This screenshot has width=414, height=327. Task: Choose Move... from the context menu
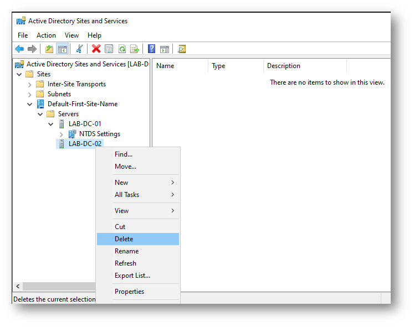[x=138, y=167]
